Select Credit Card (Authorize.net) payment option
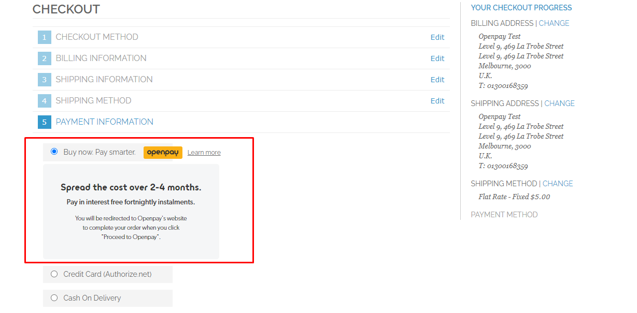637x313 pixels. [x=54, y=274]
